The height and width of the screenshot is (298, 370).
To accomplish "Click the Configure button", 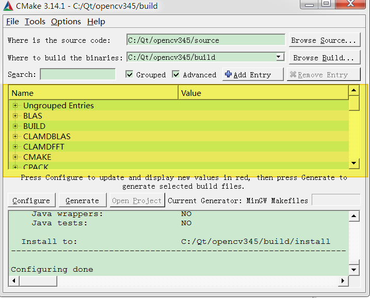I will [31, 201].
